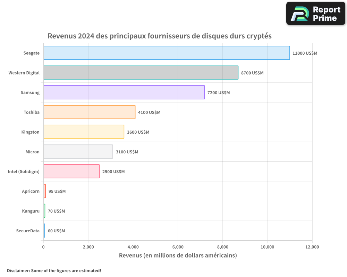Click the SecureData revenue bar
The height and width of the screenshot is (277, 347).
click(x=44, y=231)
